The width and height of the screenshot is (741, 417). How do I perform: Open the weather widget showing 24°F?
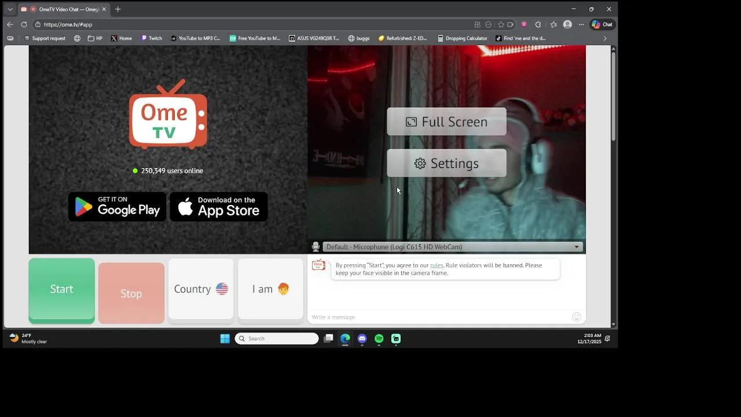click(28, 339)
